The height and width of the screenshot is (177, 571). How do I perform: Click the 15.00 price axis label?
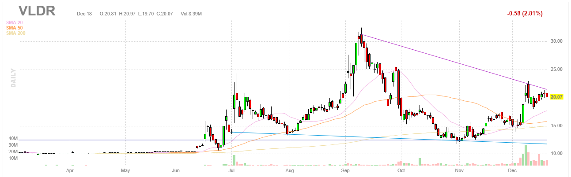click(556, 125)
